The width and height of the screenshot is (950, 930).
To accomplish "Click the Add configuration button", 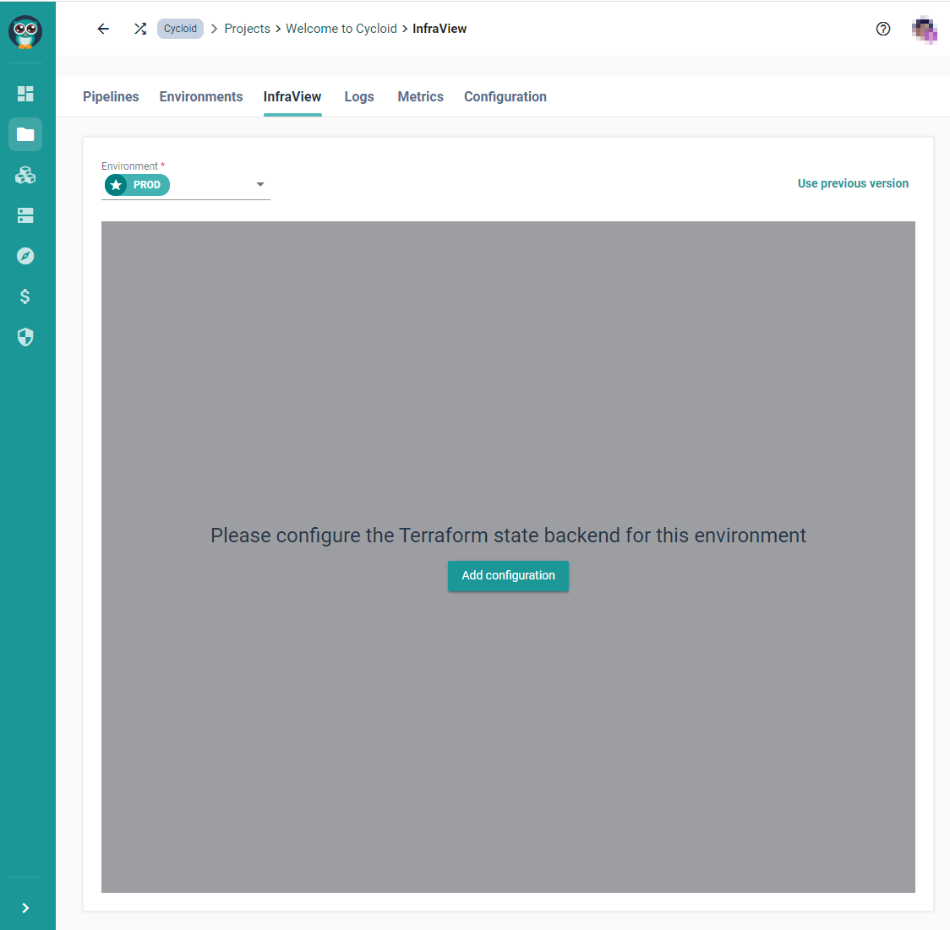I will click(508, 576).
